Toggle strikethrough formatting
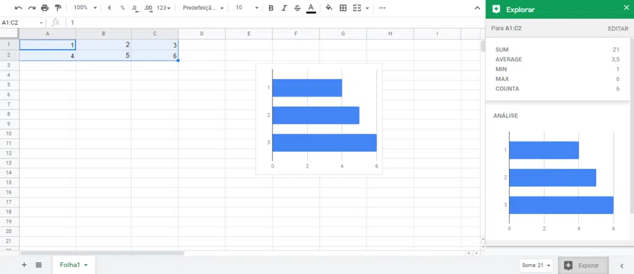The width and height of the screenshot is (634, 274). point(297,7)
